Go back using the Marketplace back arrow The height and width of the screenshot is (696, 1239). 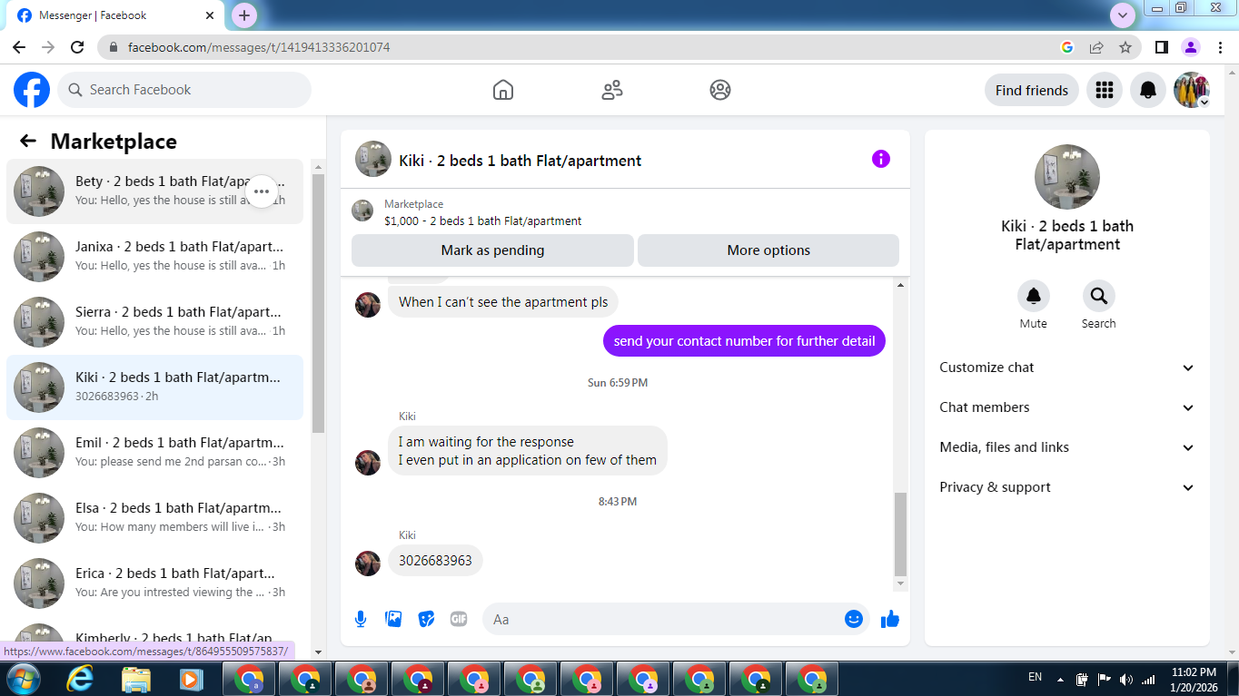(x=28, y=141)
